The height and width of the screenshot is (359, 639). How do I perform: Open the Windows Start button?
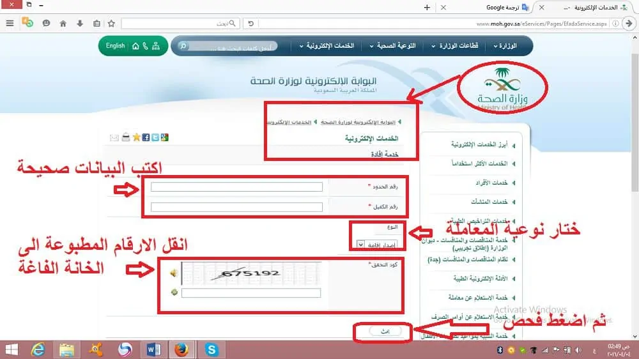12,349
